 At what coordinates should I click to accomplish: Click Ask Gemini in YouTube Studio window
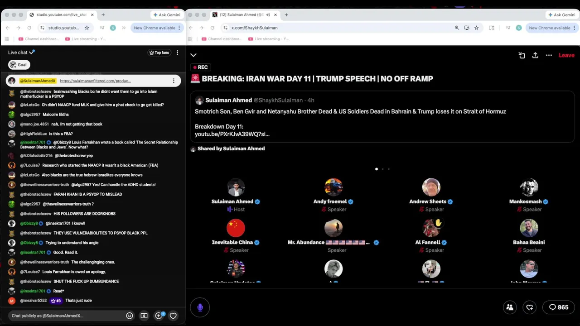(x=166, y=15)
